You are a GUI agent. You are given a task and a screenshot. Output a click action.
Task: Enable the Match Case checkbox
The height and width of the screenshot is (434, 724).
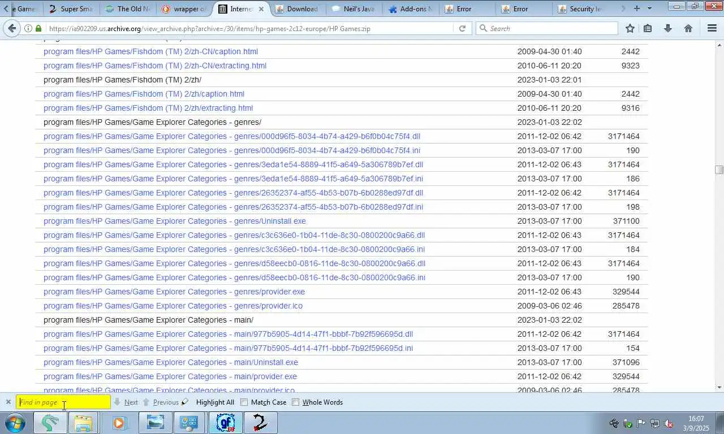click(244, 402)
